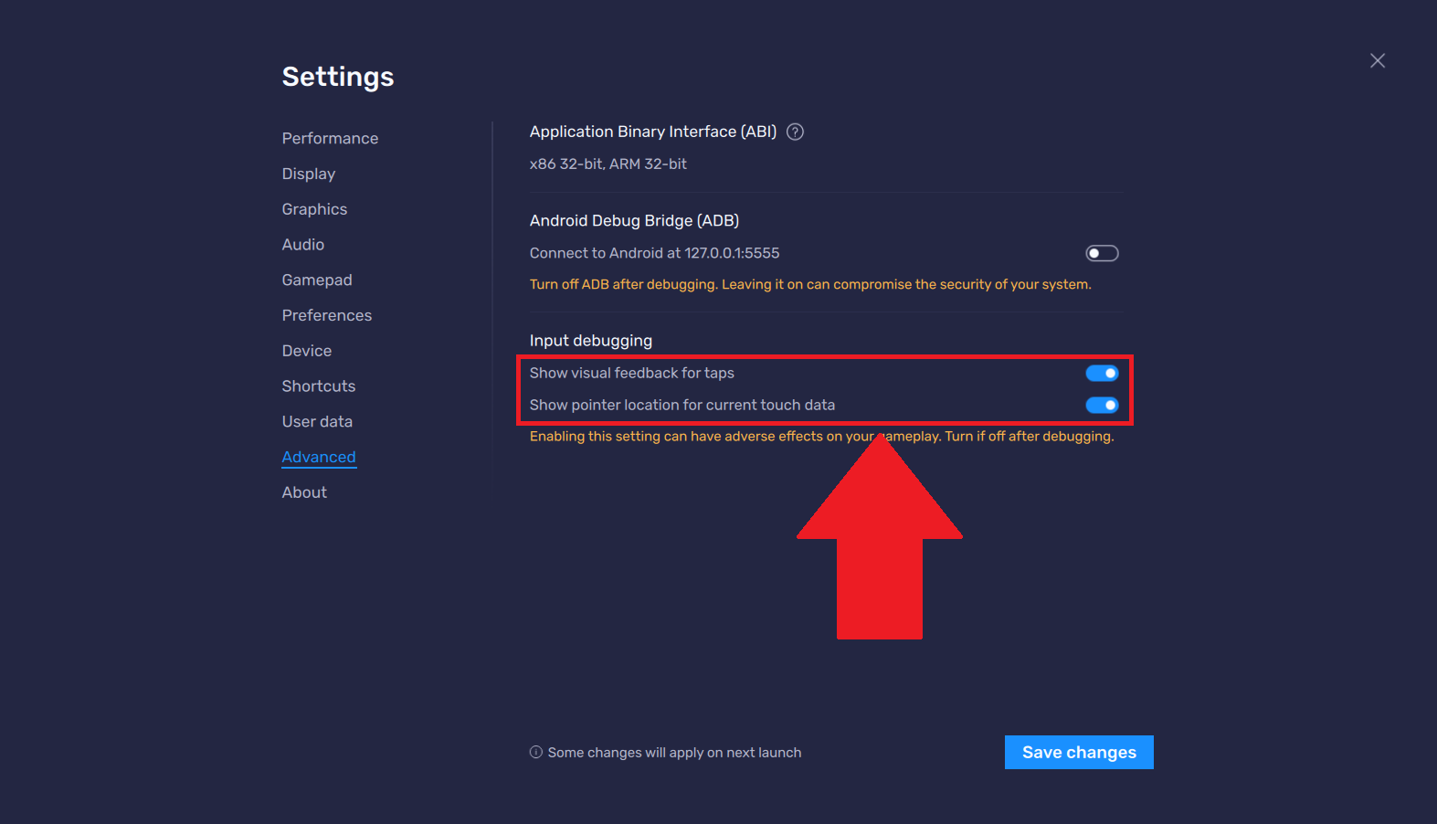Select the Advanced settings section
The width and height of the screenshot is (1437, 824).
click(x=319, y=457)
